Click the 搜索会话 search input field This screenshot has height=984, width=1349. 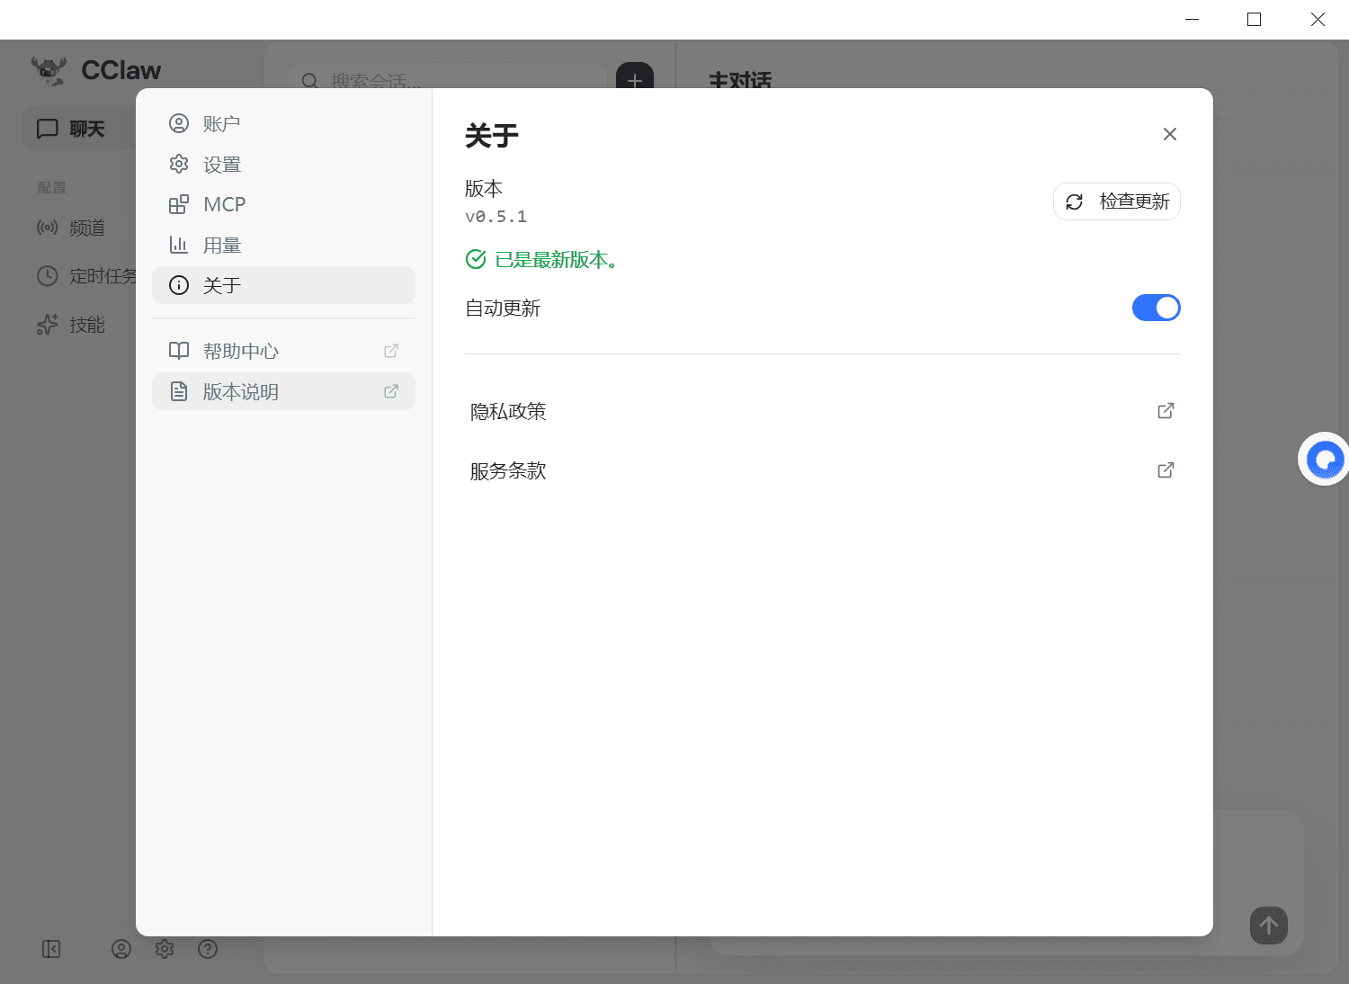(x=450, y=82)
